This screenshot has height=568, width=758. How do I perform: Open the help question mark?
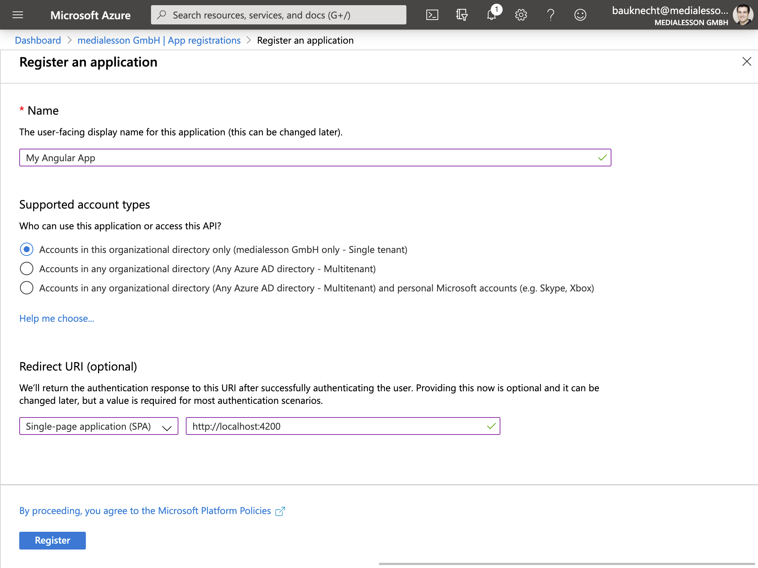pos(550,15)
